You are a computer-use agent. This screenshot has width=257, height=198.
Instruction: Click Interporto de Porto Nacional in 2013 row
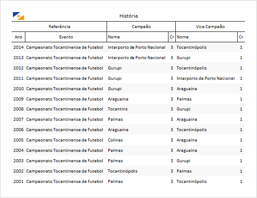click(136, 58)
